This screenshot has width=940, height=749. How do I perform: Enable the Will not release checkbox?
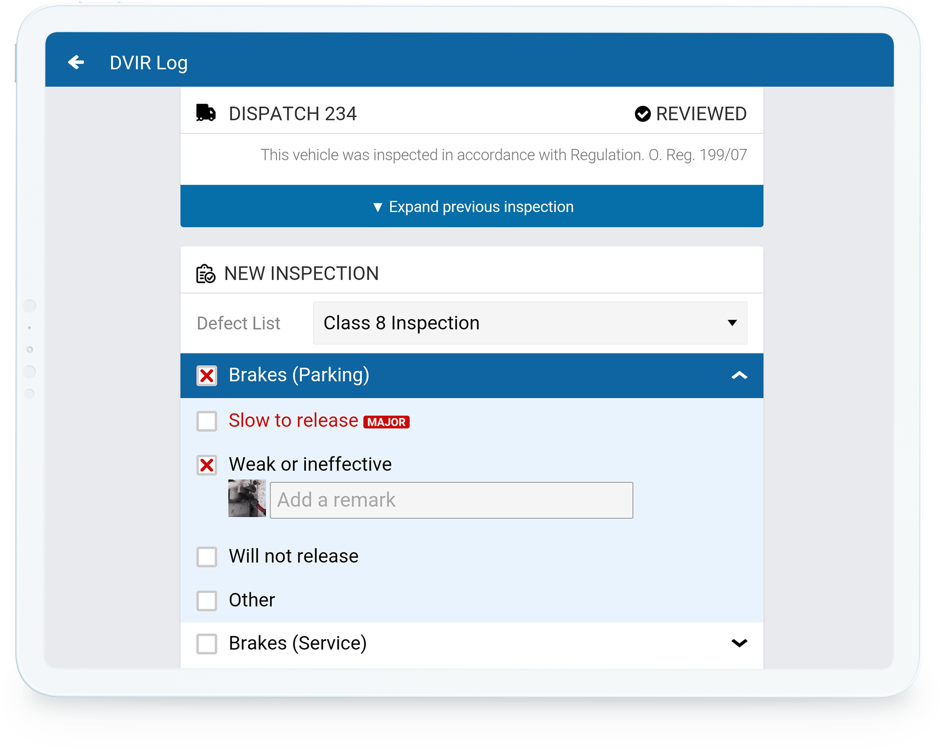point(208,555)
